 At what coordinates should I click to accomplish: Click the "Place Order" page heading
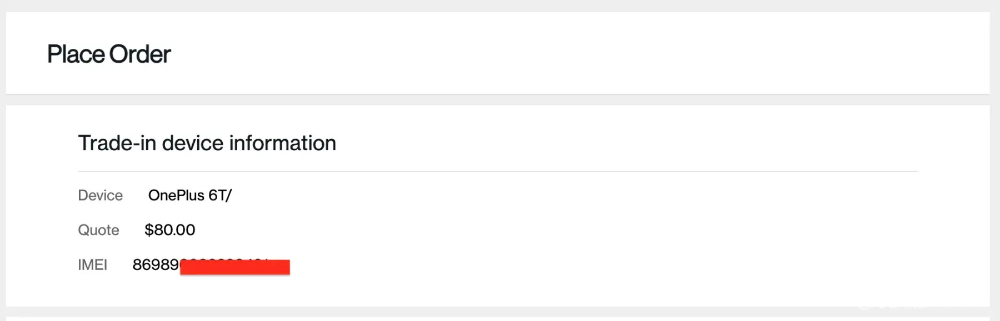(x=109, y=54)
